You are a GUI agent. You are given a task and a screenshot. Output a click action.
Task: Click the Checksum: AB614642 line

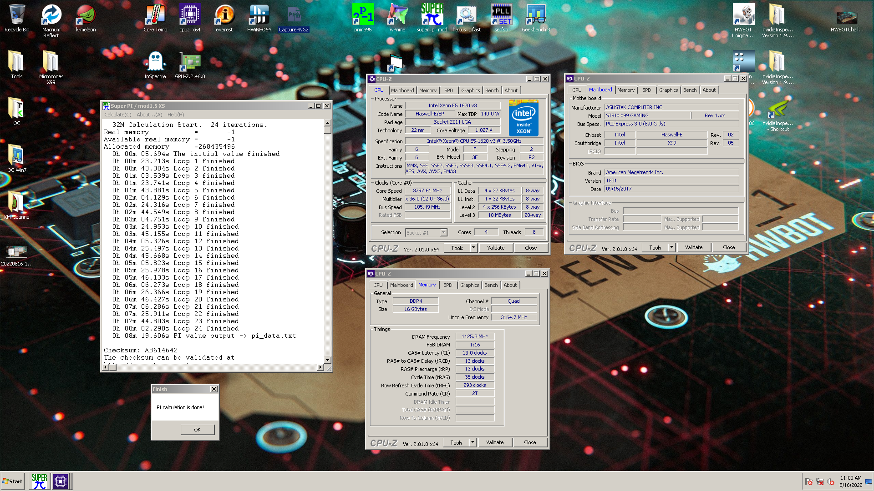141,350
